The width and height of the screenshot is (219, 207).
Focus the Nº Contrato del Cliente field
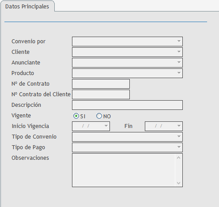(x=101, y=94)
